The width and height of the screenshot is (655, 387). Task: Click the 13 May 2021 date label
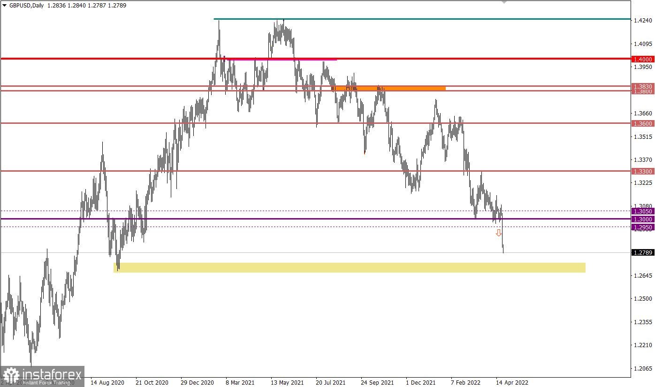click(288, 382)
